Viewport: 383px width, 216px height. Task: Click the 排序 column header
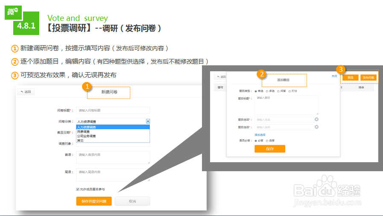coord(361,88)
